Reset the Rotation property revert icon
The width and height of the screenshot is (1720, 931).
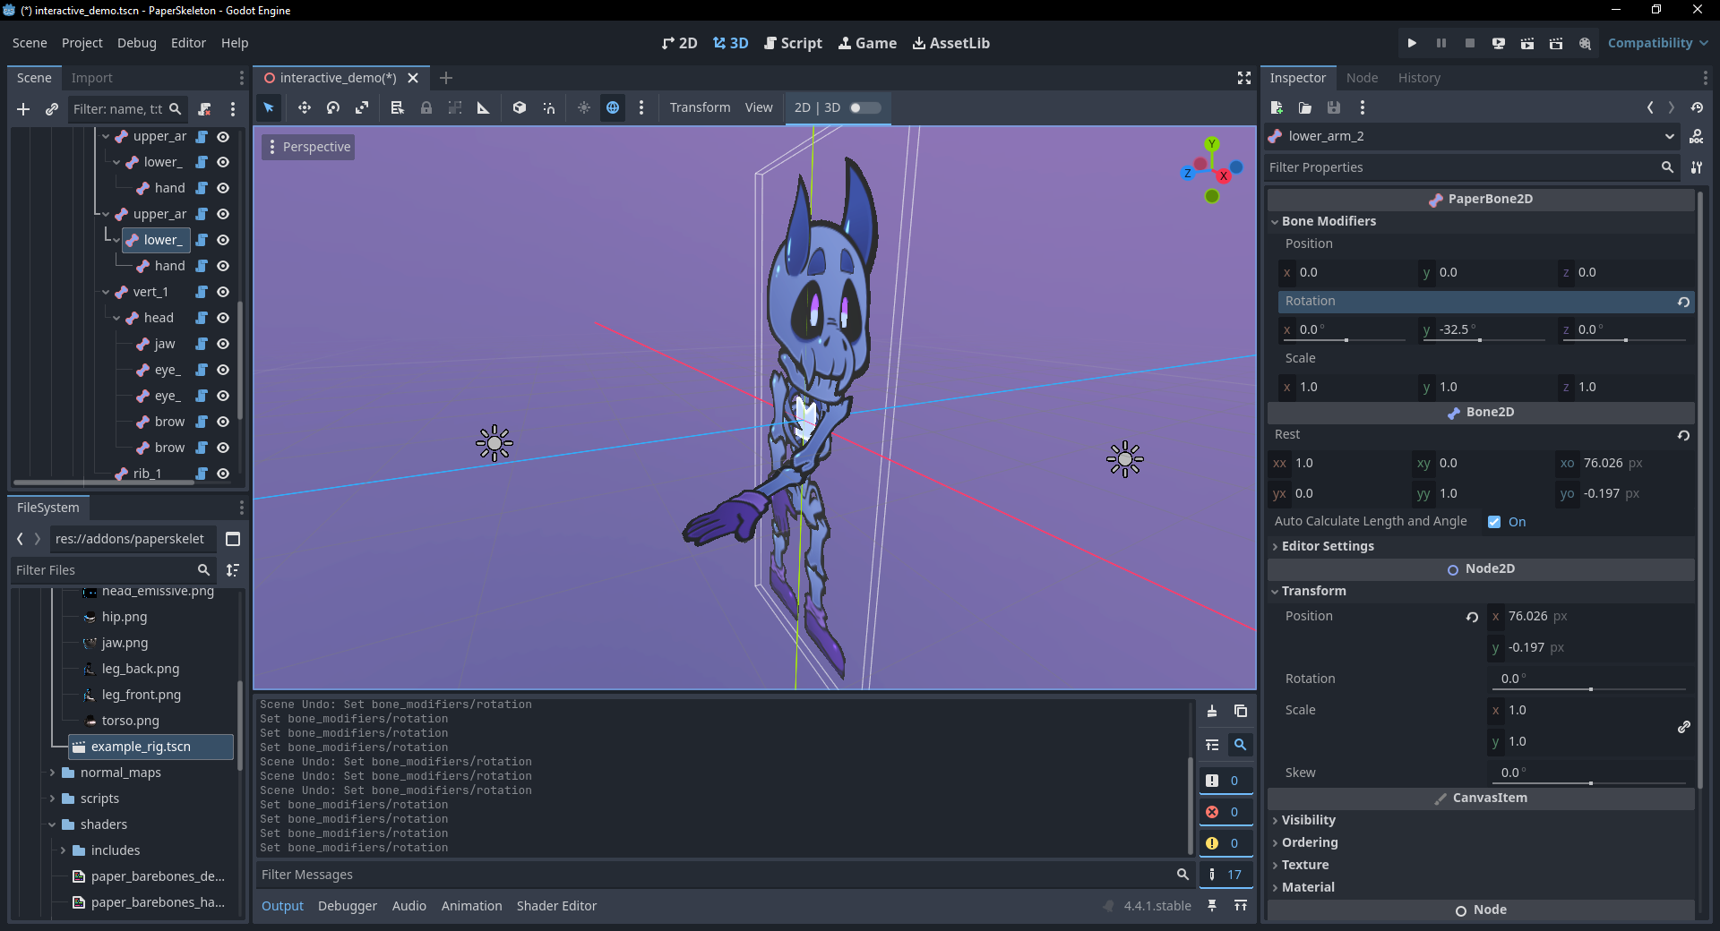click(1683, 302)
